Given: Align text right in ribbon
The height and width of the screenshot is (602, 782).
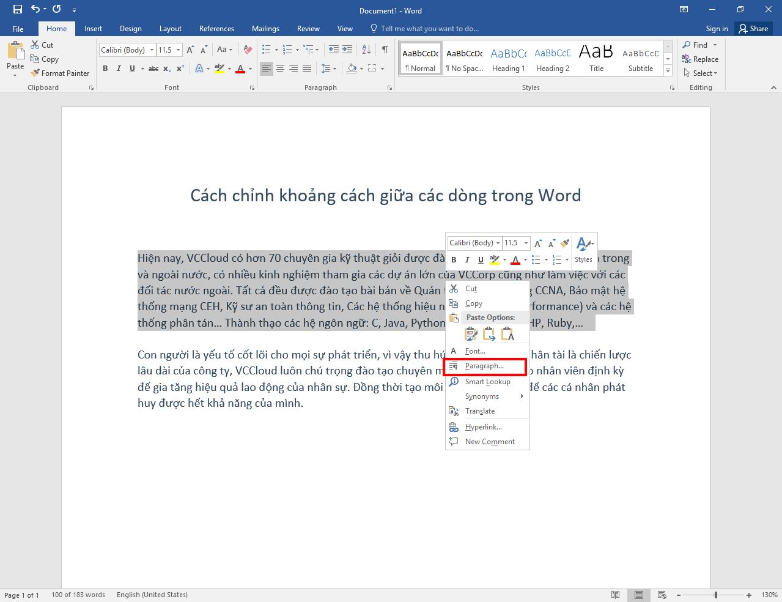Looking at the screenshot, I should pos(293,69).
